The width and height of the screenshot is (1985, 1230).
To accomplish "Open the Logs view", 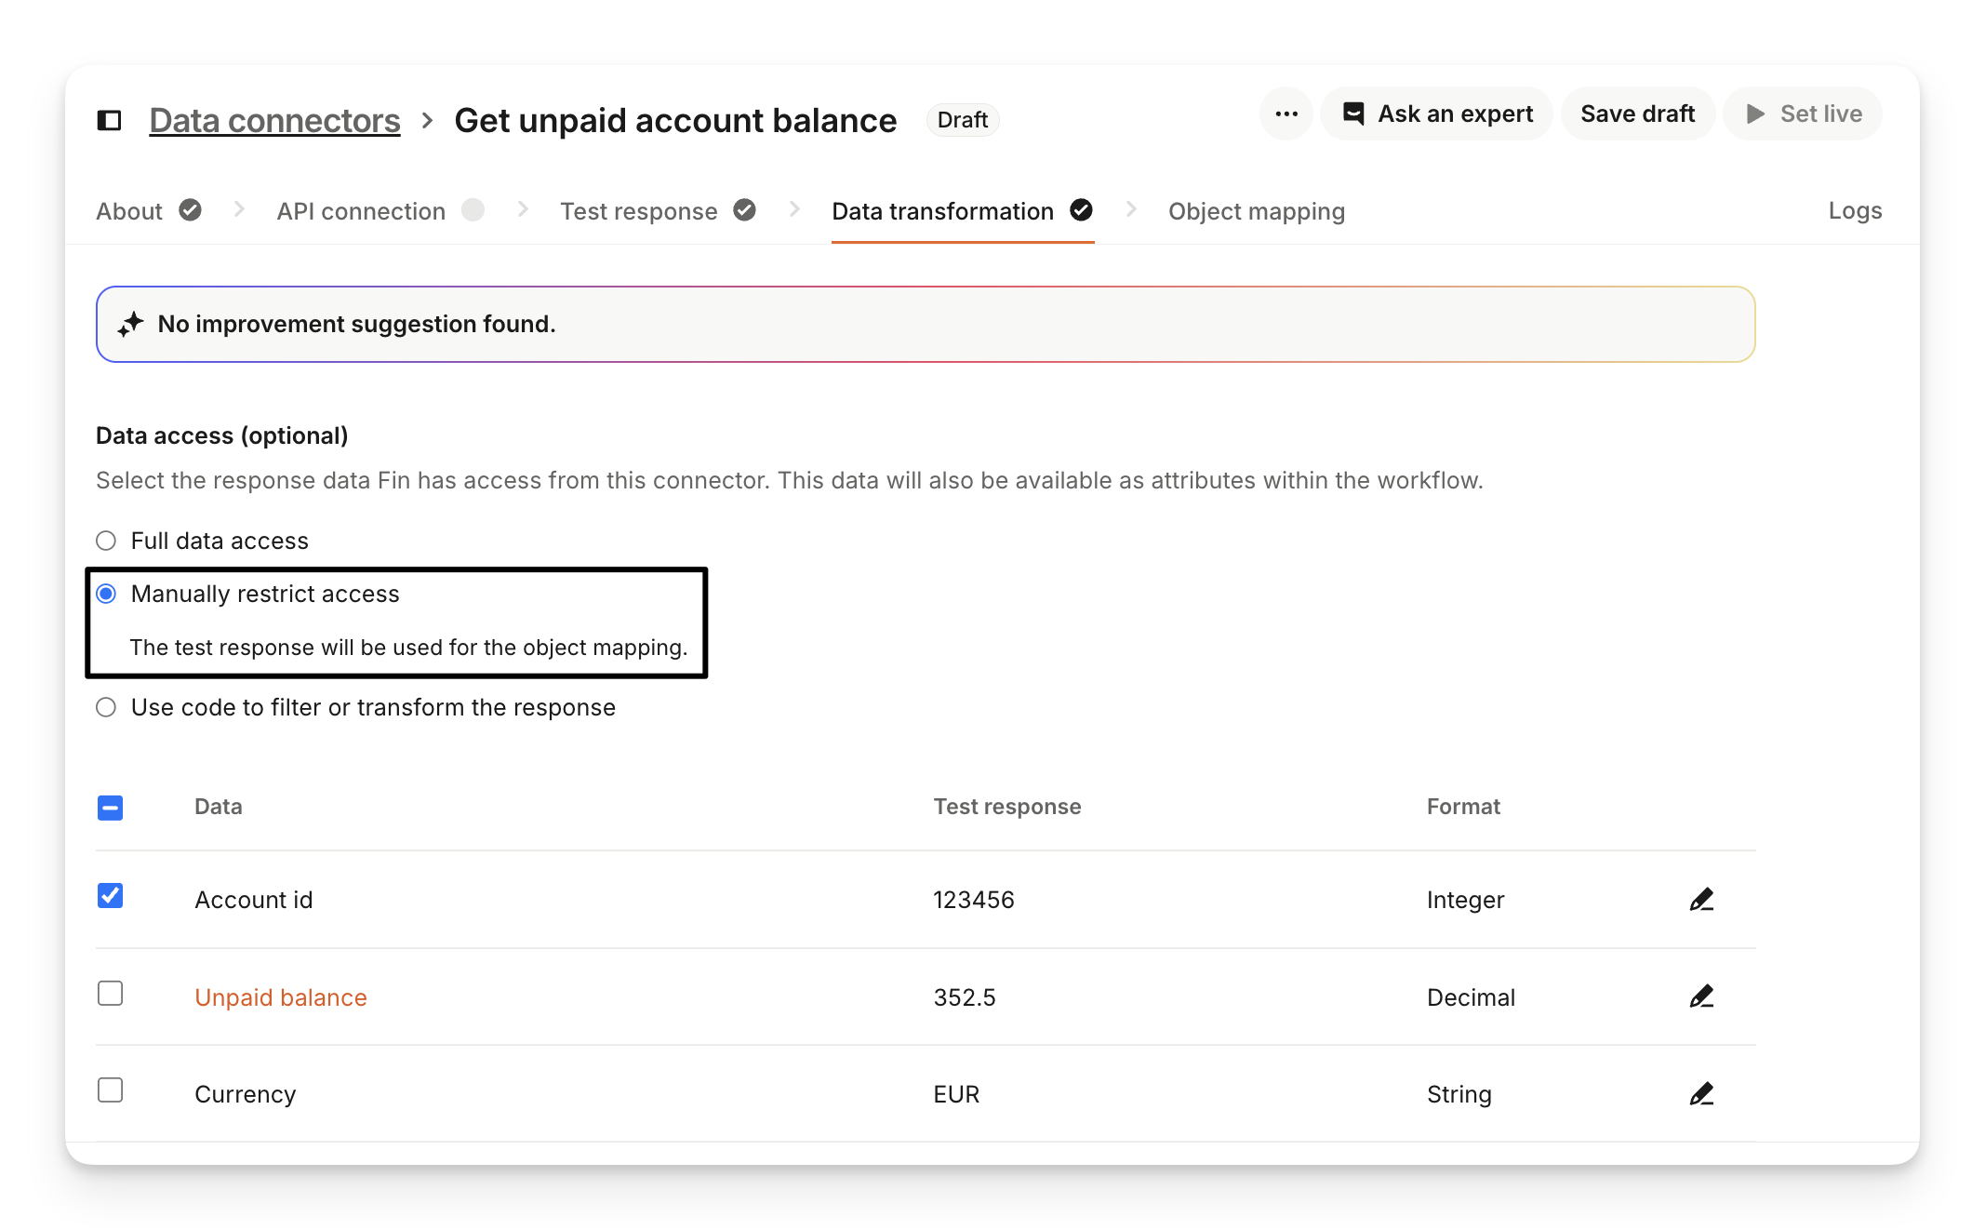I will click(x=1854, y=211).
